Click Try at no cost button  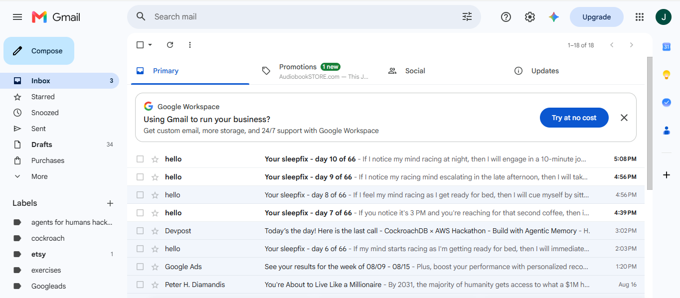pos(574,118)
